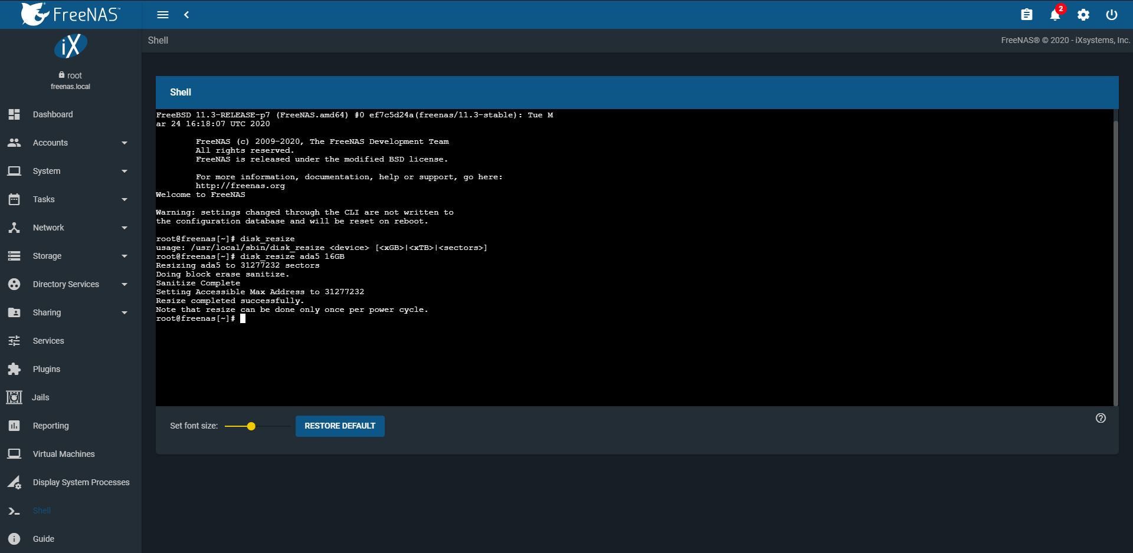Viewport: 1133px width, 553px height.
Task: Click the Directory Services icon
Action: (14, 284)
